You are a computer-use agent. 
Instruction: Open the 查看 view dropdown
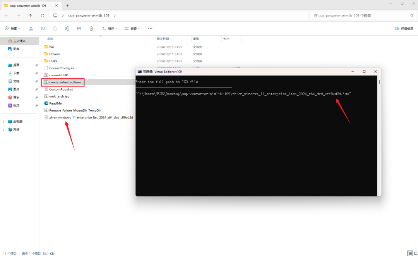(132, 29)
